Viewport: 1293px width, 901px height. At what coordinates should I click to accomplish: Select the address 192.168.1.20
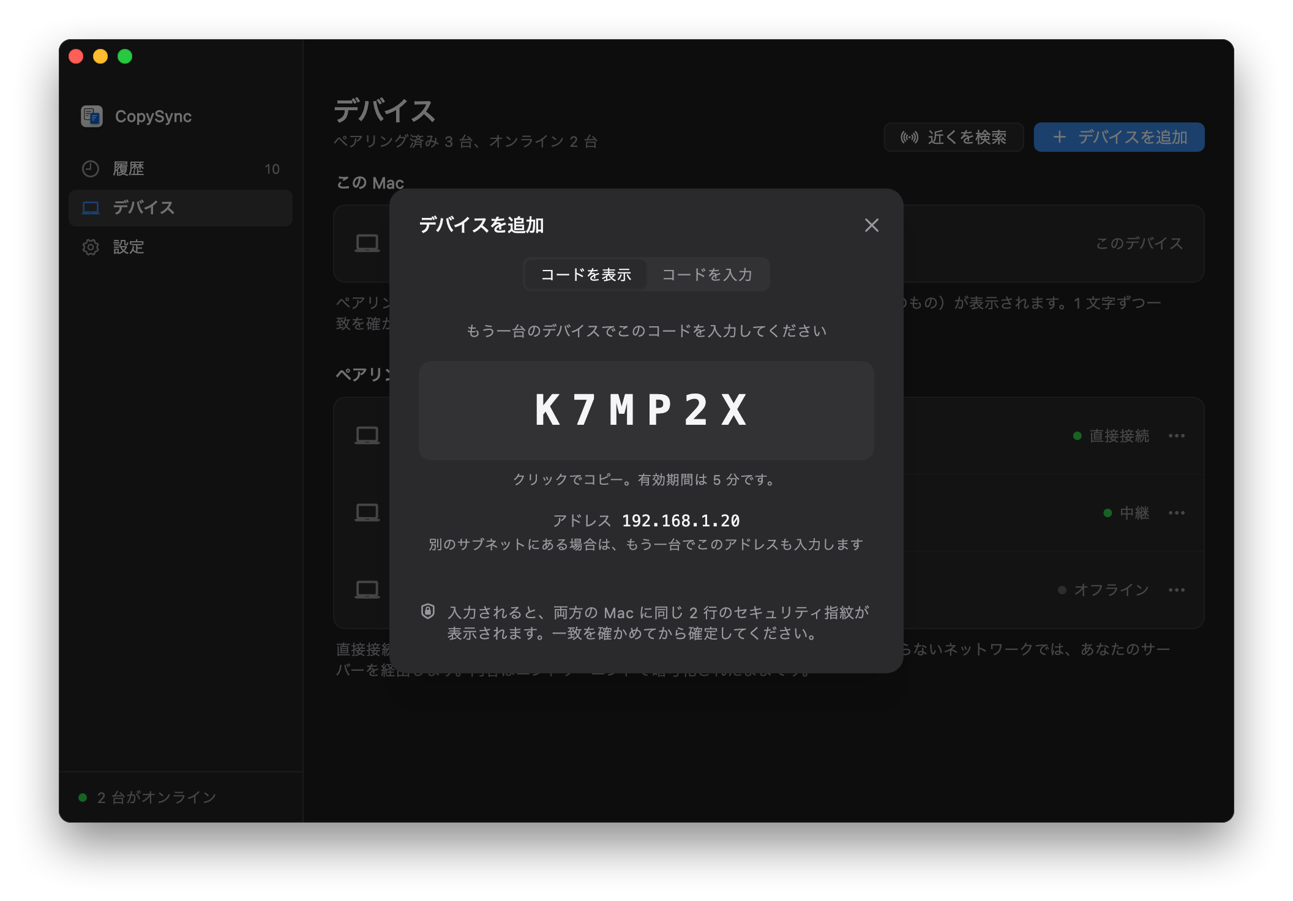tap(681, 520)
